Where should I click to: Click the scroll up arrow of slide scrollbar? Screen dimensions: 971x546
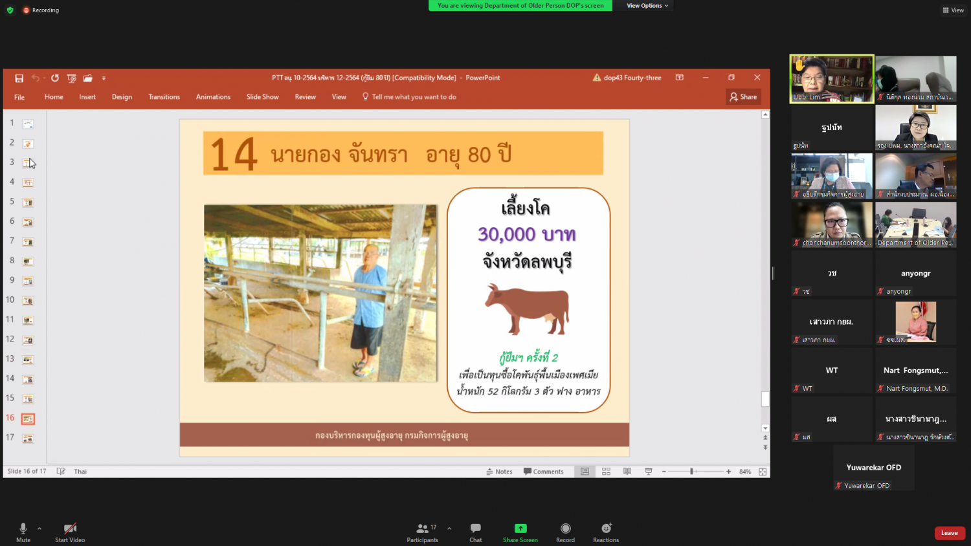pos(765,115)
